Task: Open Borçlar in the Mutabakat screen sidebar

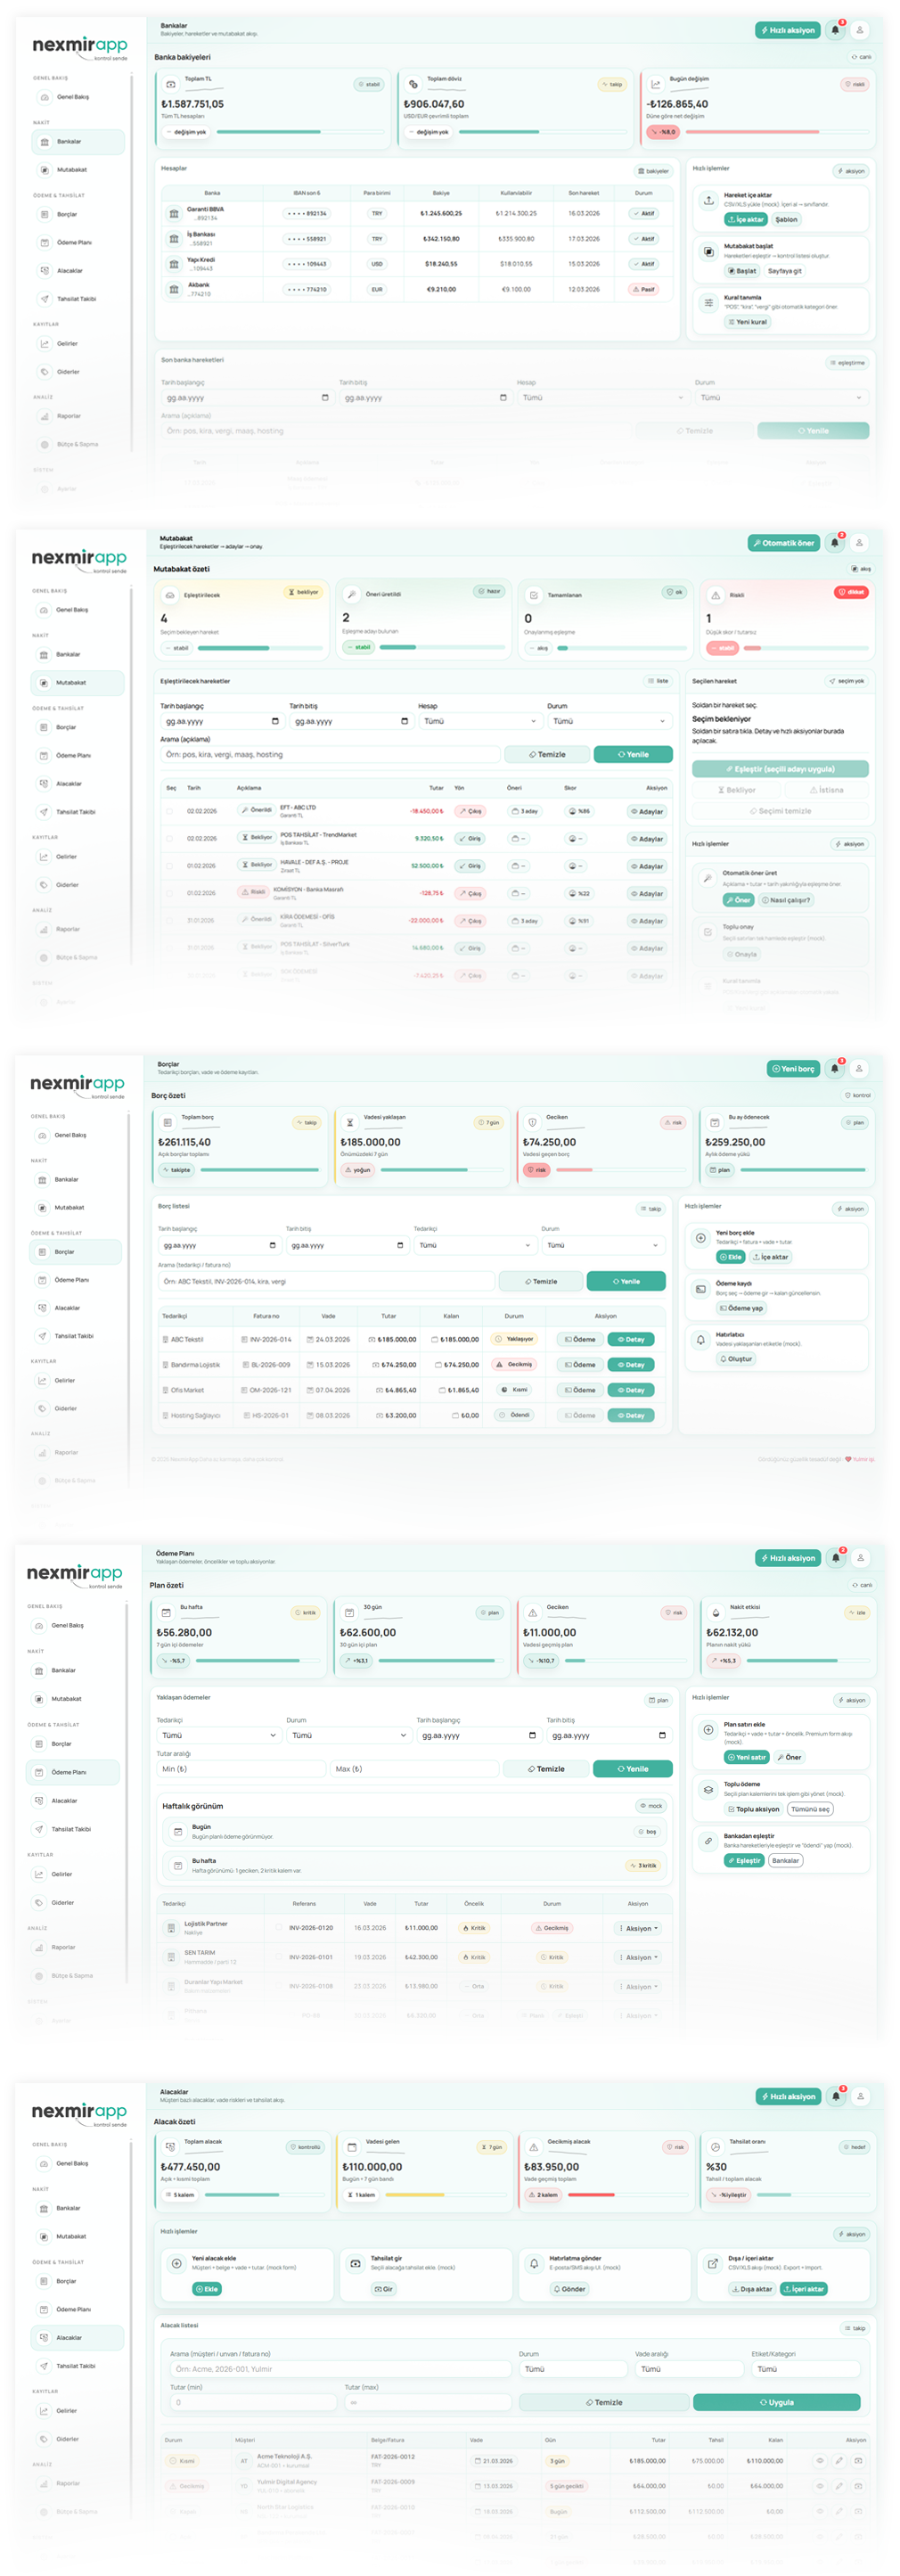Action: [77, 727]
